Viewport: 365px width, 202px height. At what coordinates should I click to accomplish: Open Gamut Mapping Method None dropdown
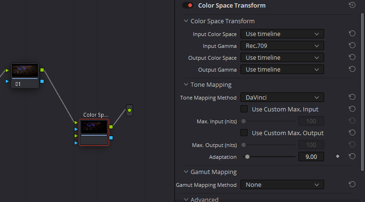pyautogui.click(x=282, y=184)
